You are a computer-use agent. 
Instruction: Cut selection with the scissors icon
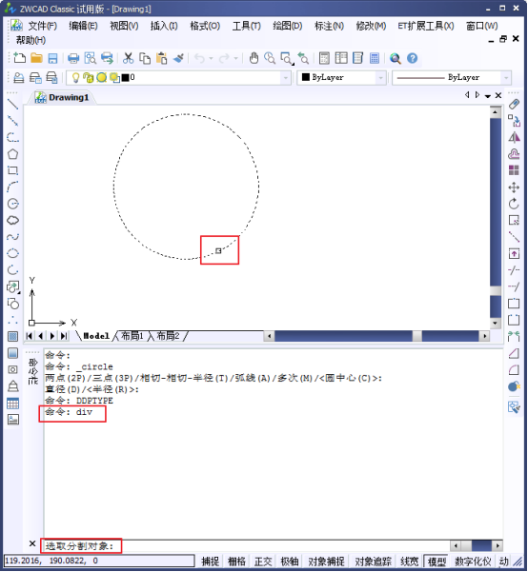point(128,58)
